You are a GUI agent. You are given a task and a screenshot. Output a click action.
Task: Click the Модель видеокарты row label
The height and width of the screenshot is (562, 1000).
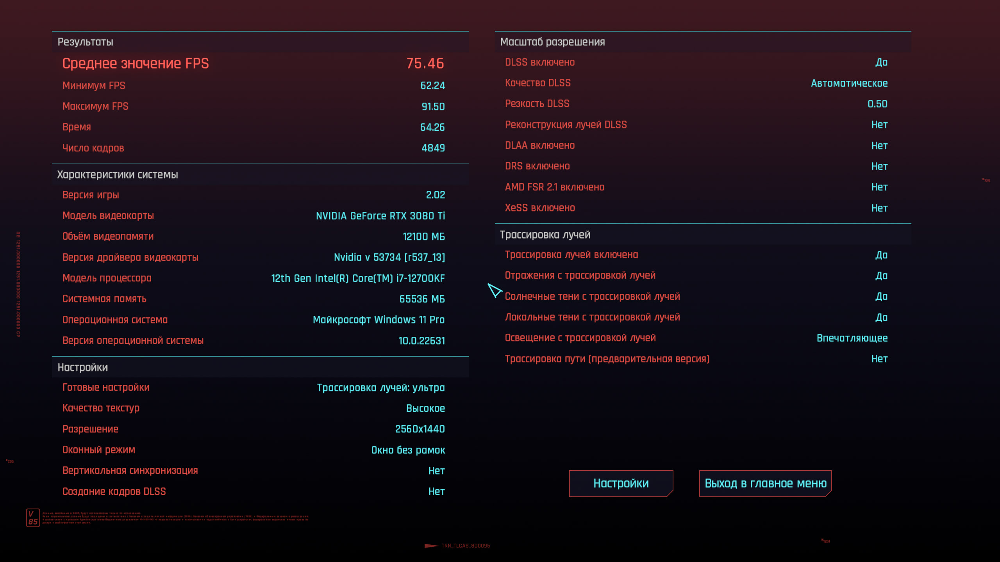[108, 215]
